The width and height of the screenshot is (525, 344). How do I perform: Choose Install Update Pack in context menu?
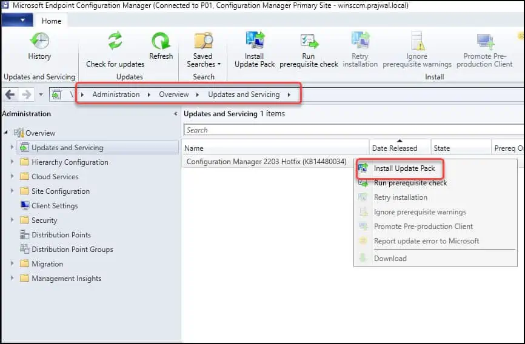(404, 168)
